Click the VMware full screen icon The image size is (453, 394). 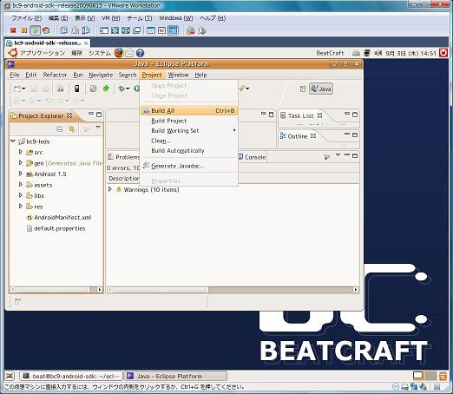(115, 30)
